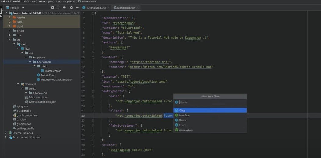Click the src breadcrumb in navigation bar

tap(34, 2)
